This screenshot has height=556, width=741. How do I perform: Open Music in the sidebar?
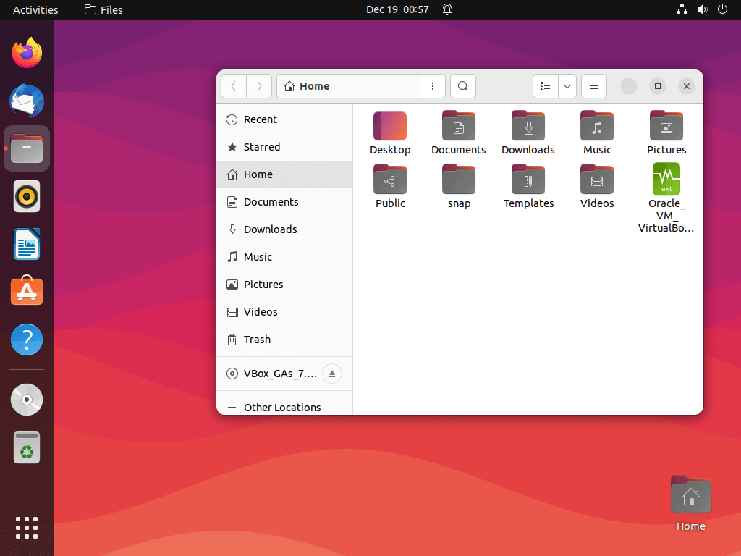(284, 257)
